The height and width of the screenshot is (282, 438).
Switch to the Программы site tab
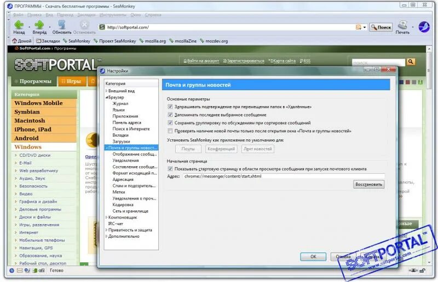tap(33, 81)
